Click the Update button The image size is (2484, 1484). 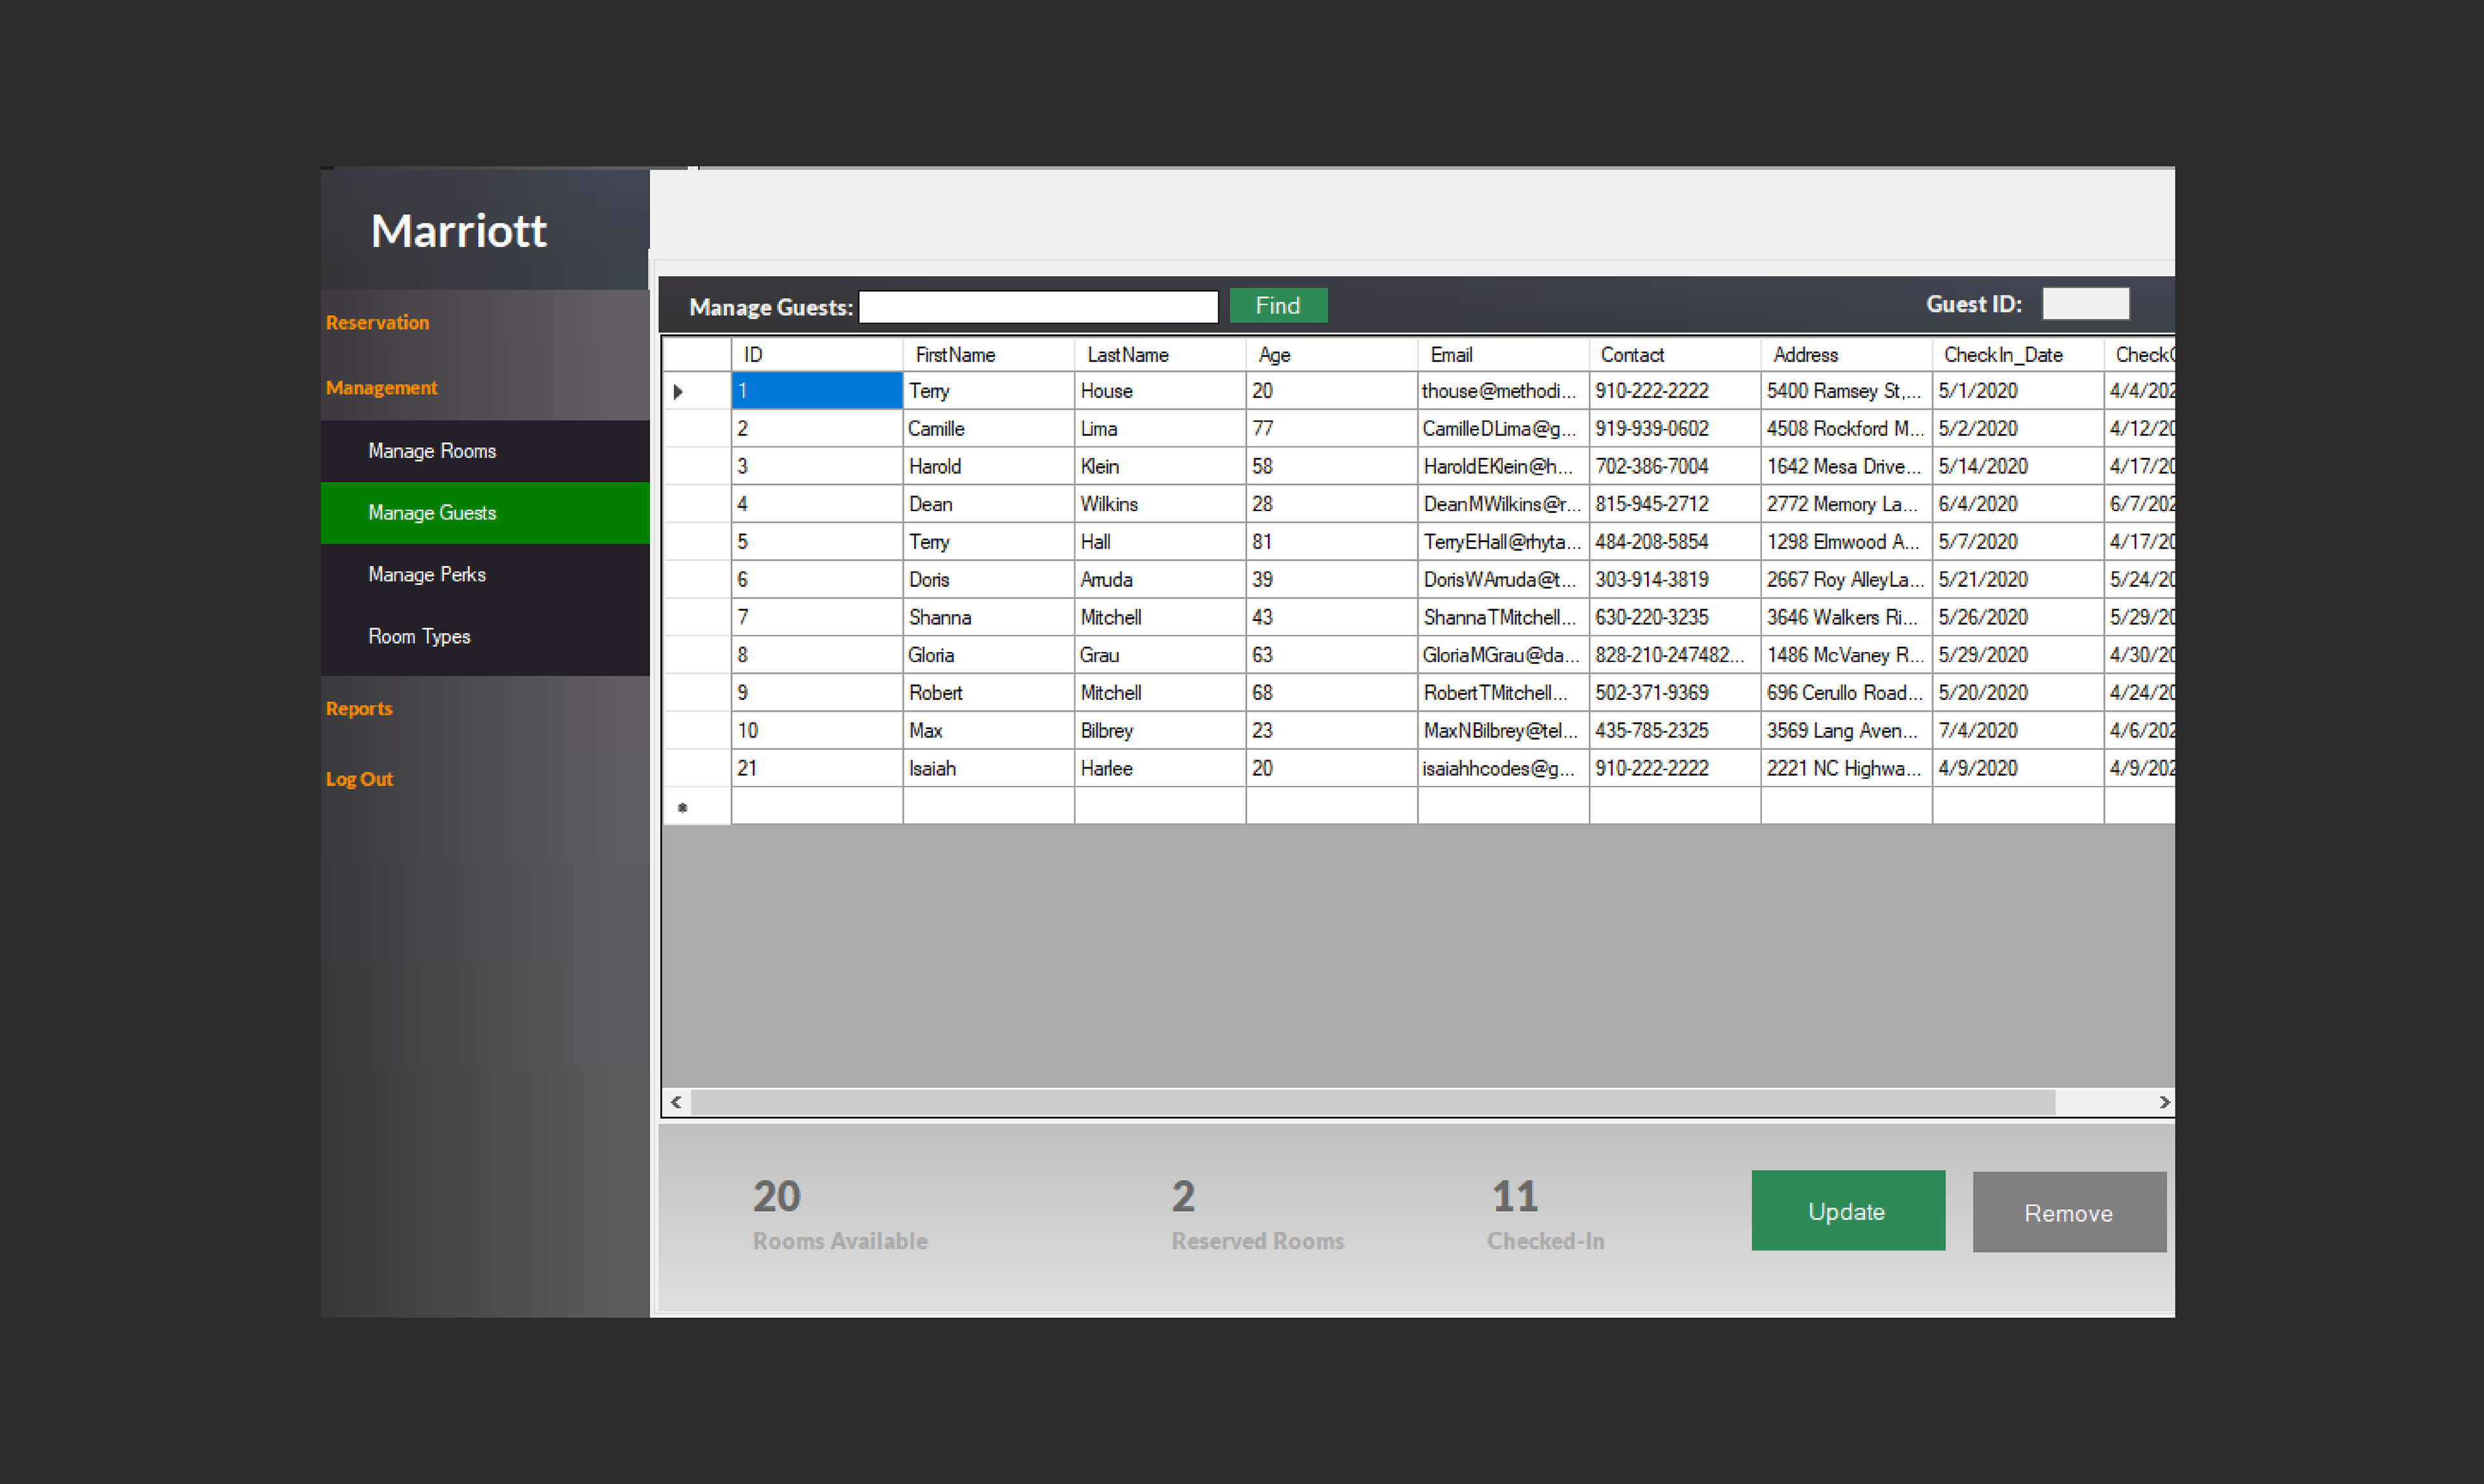point(1848,1211)
